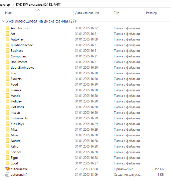Select the AutoPlay folder icon
The width and height of the screenshot is (171, 180).
click(8, 39)
